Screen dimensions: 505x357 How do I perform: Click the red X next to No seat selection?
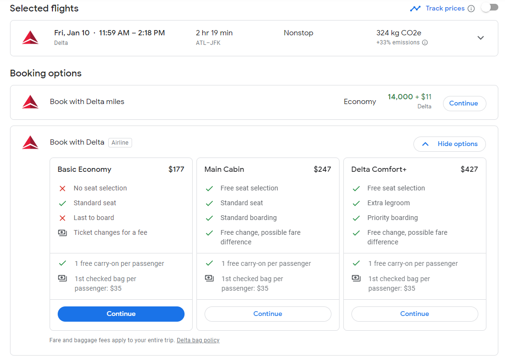click(x=62, y=188)
